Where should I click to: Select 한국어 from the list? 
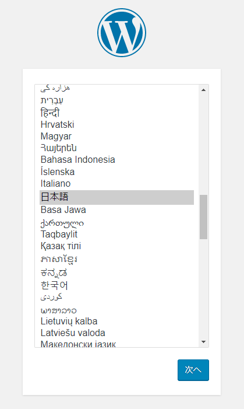point(116,285)
